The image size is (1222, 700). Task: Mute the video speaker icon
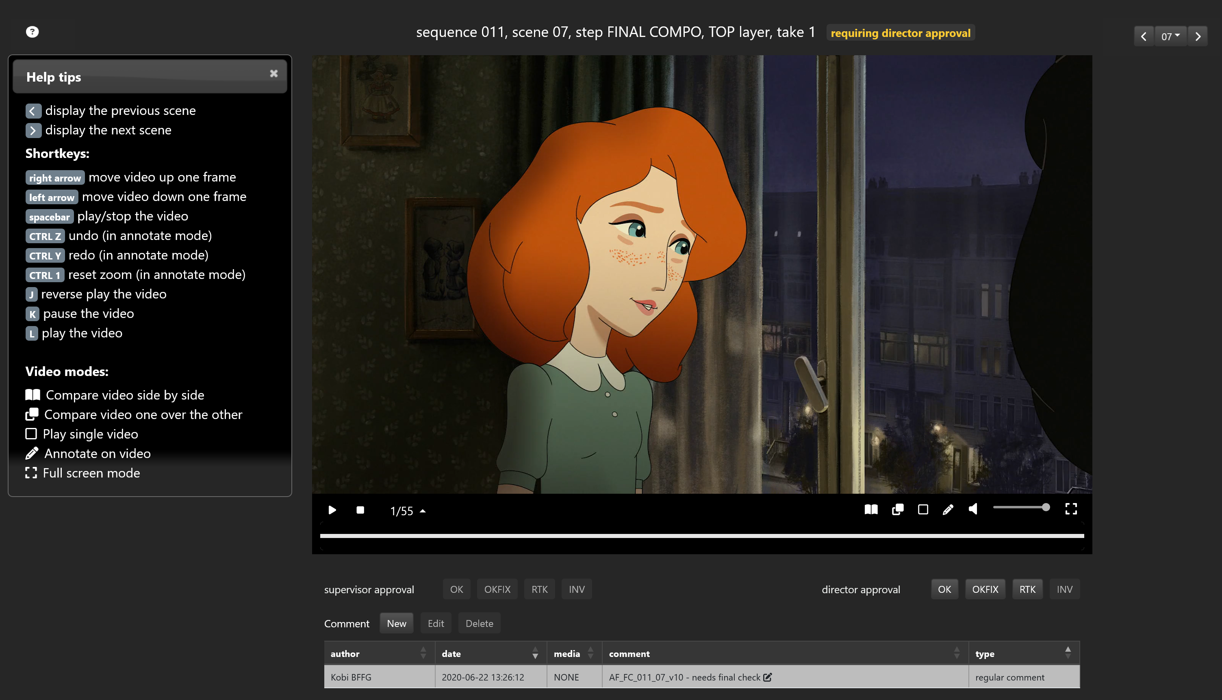(973, 509)
